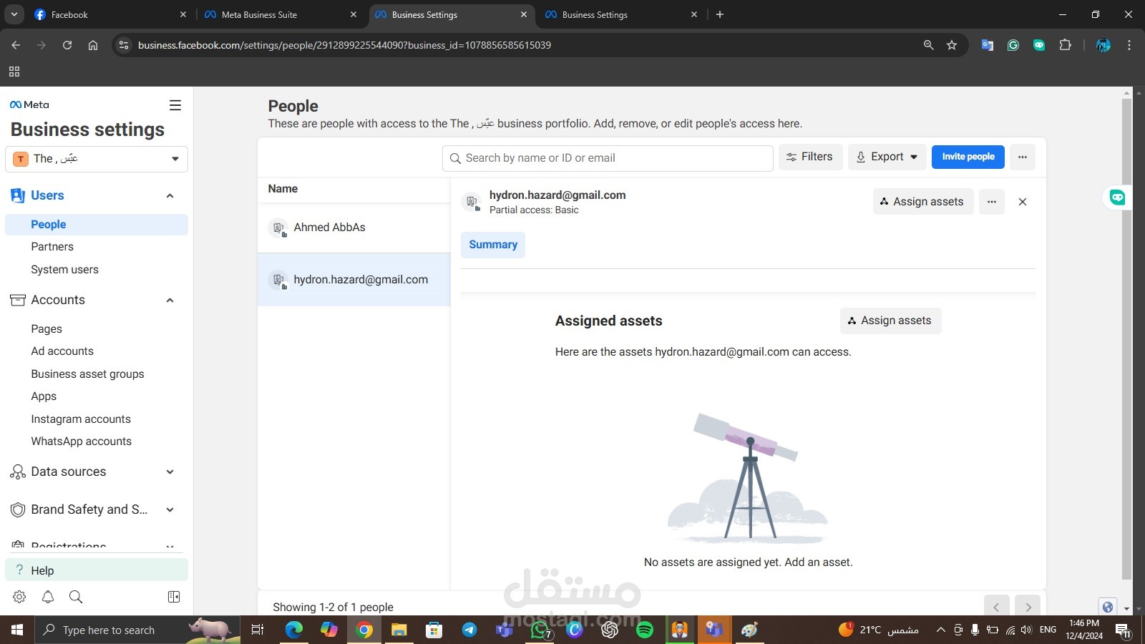Open the three-dot menu beside the top Assign assets
The height and width of the screenshot is (644, 1145).
tap(992, 202)
